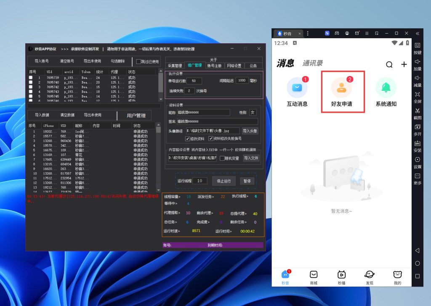Open the 性别 gender selector showing 女
Image resolution: width=431 pixels, height=306 pixels.
point(253,112)
